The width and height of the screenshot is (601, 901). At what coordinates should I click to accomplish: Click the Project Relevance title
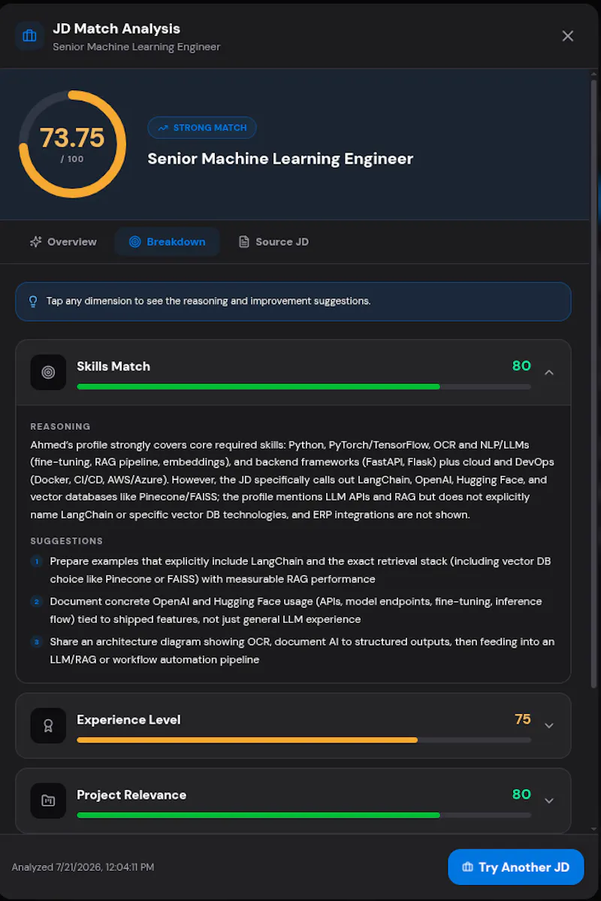131,795
